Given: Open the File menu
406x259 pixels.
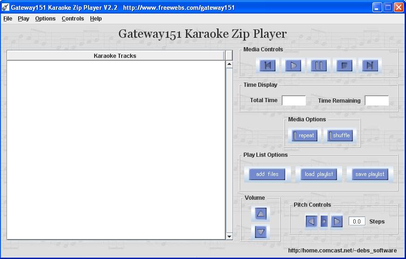Looking at the screenshot, I should [8, 19].
